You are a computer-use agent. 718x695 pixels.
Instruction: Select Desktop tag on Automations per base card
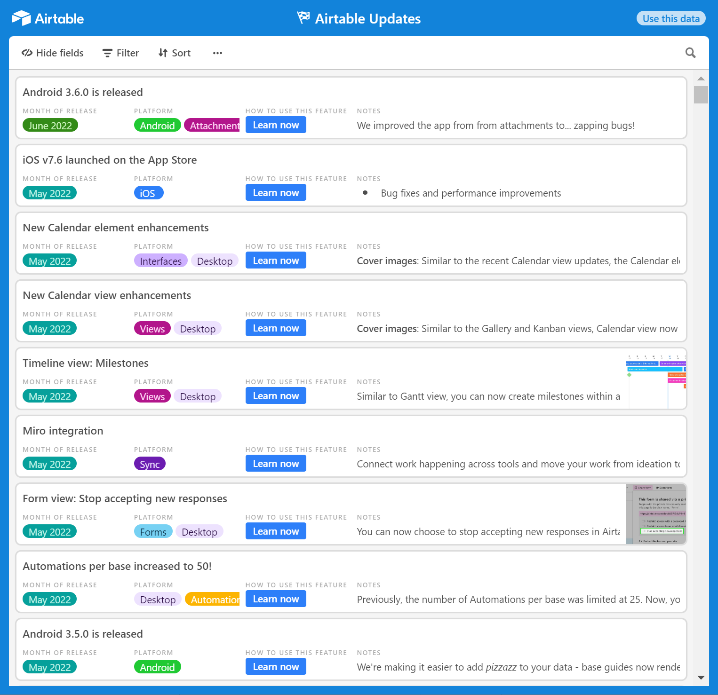(x=158, y=600)
